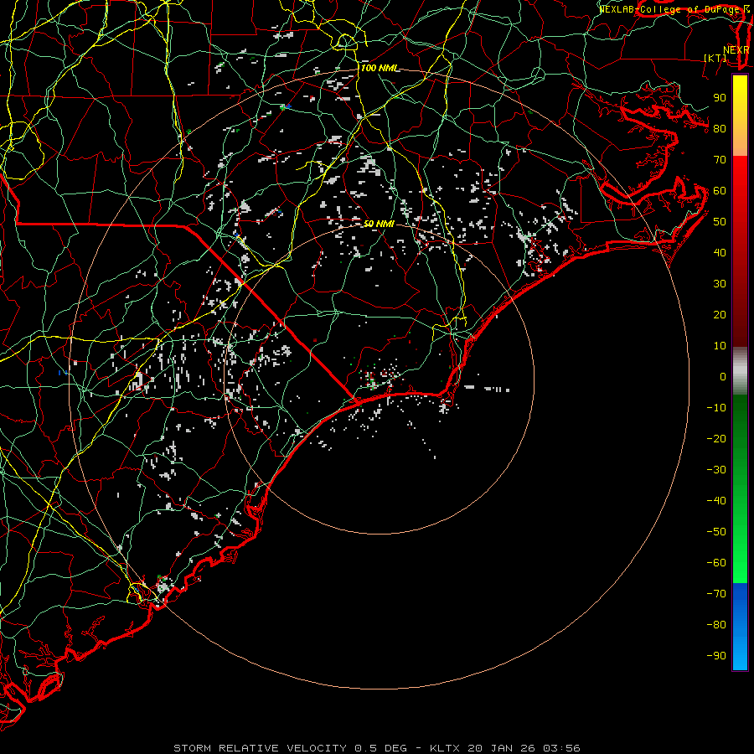Click the 03:56 timestamp in the caption
This screenshot has width=754, height=754.
tap(561, 748)
